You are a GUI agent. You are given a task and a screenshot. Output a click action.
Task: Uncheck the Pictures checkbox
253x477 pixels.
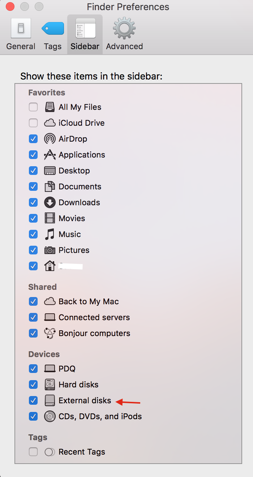33,250
